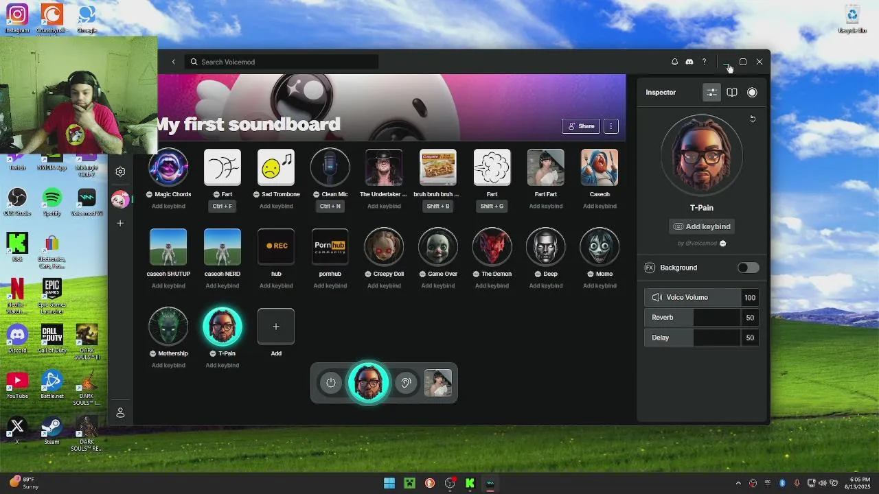
Task: Select the Momo voice
Action: [x=600, y=247]
